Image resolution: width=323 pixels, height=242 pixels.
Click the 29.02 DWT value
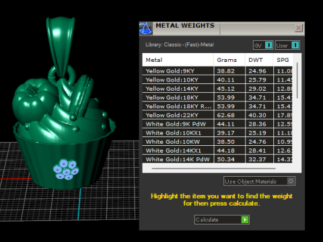pos(257,89)
